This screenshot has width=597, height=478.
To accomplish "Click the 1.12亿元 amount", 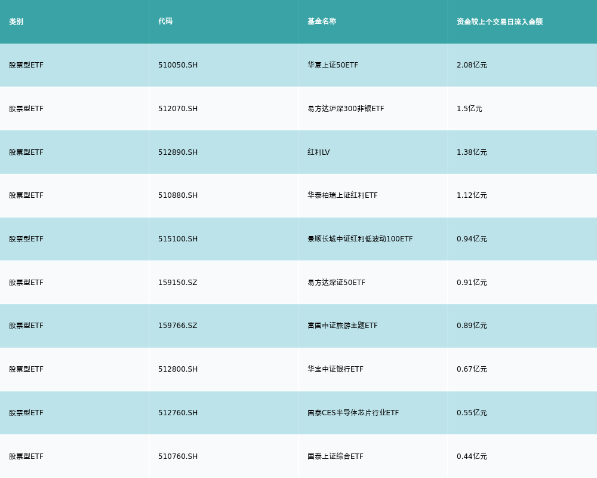I will point(472,195).
